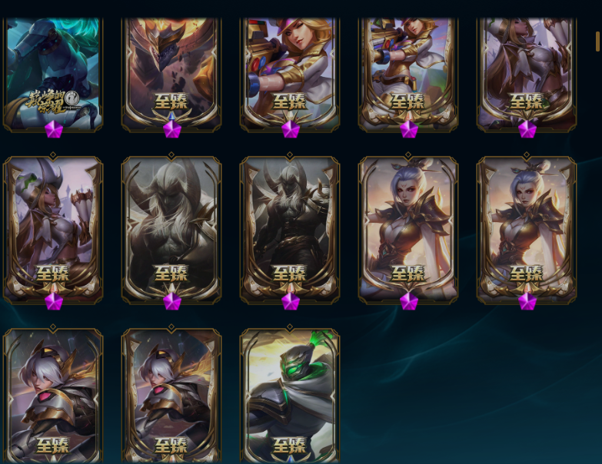Viewport: 602px width, 464px height.
Task: Open the grayscale horned warrior close-up skin card
Action: point(171,230)
